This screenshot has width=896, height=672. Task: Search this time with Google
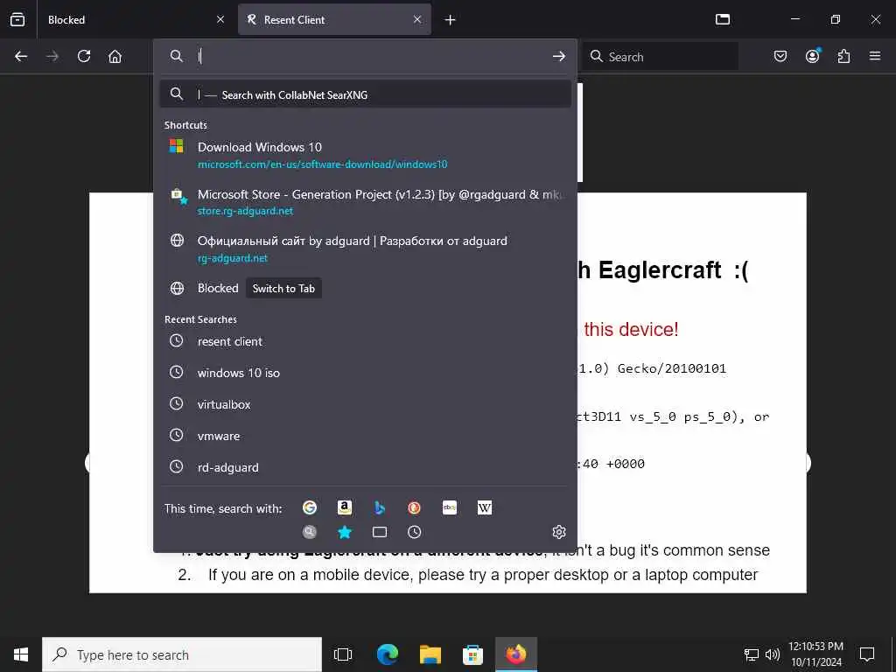[x=310, y=507]
